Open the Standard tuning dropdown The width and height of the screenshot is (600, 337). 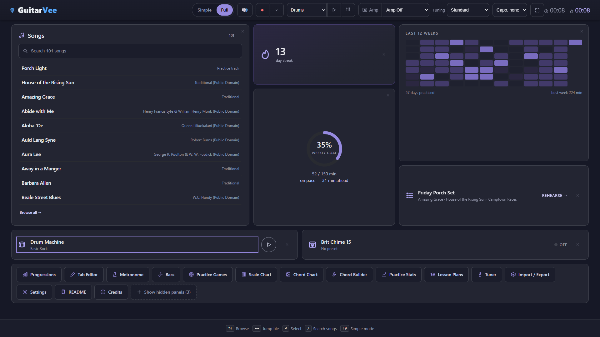coord(468,10)
